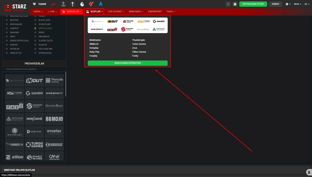This screenshot has width=312, height=177.
Task: Open the Champions League icon
Action: click(x=63, y=4)
